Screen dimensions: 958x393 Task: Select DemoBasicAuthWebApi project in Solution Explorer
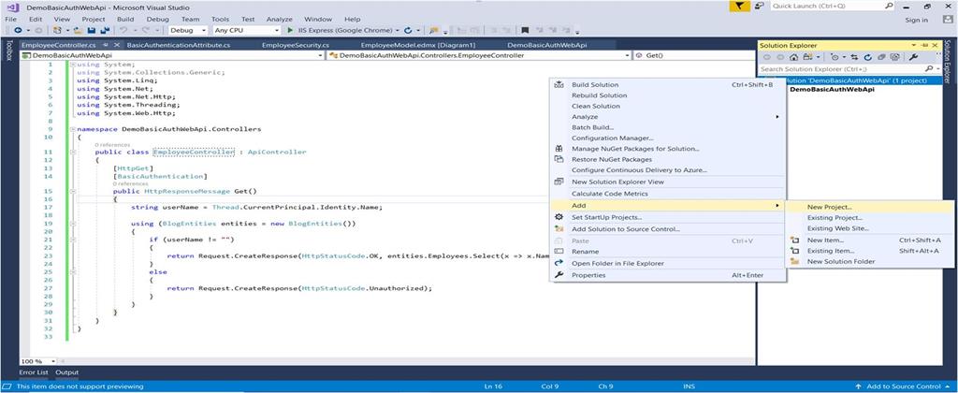[832, 90]
